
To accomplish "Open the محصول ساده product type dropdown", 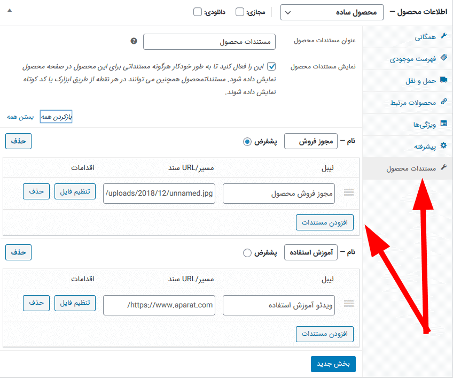I will (332, 12).
